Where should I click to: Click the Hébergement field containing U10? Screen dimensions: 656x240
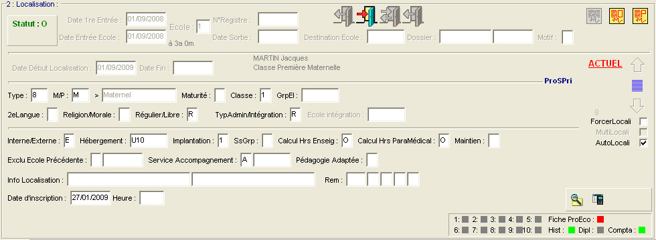[x=149, y=141]
